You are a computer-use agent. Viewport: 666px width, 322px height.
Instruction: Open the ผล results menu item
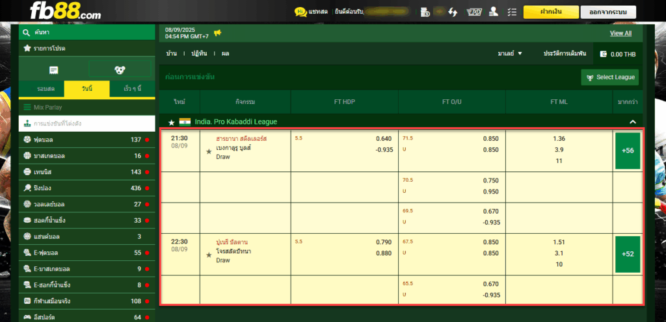click(225, 54)
